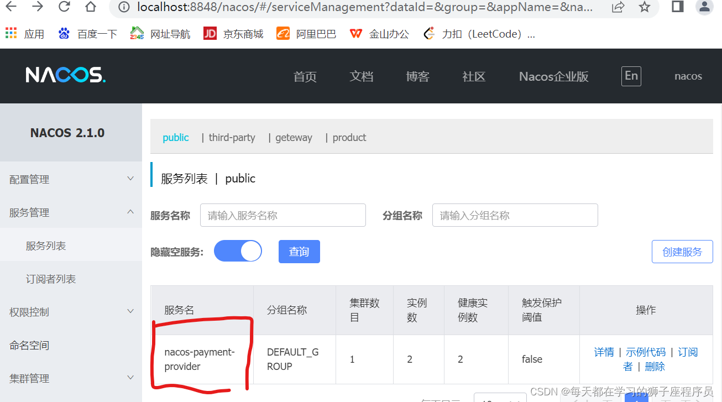Open the browser profile avatar
Viewport: 722px width, 402px height.
[704, 7]
